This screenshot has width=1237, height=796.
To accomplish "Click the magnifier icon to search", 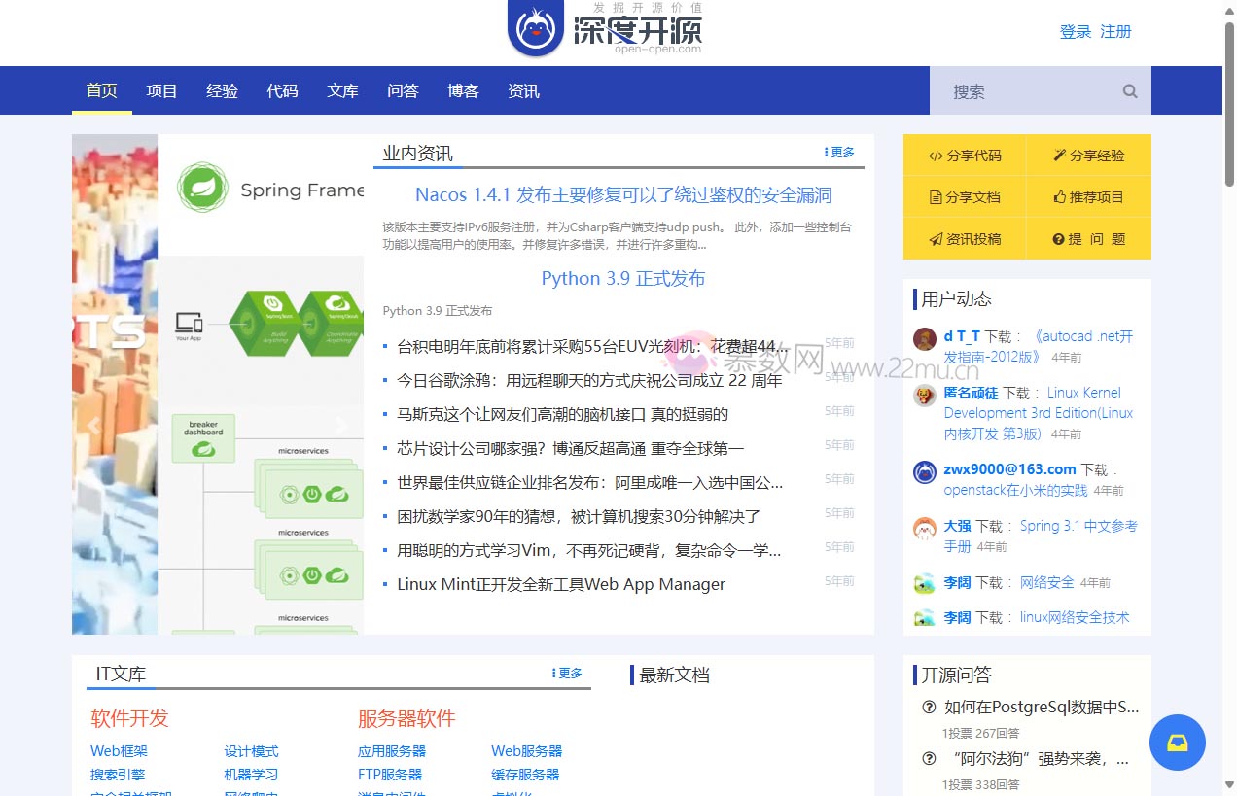I will click(x=1129, y=90).
